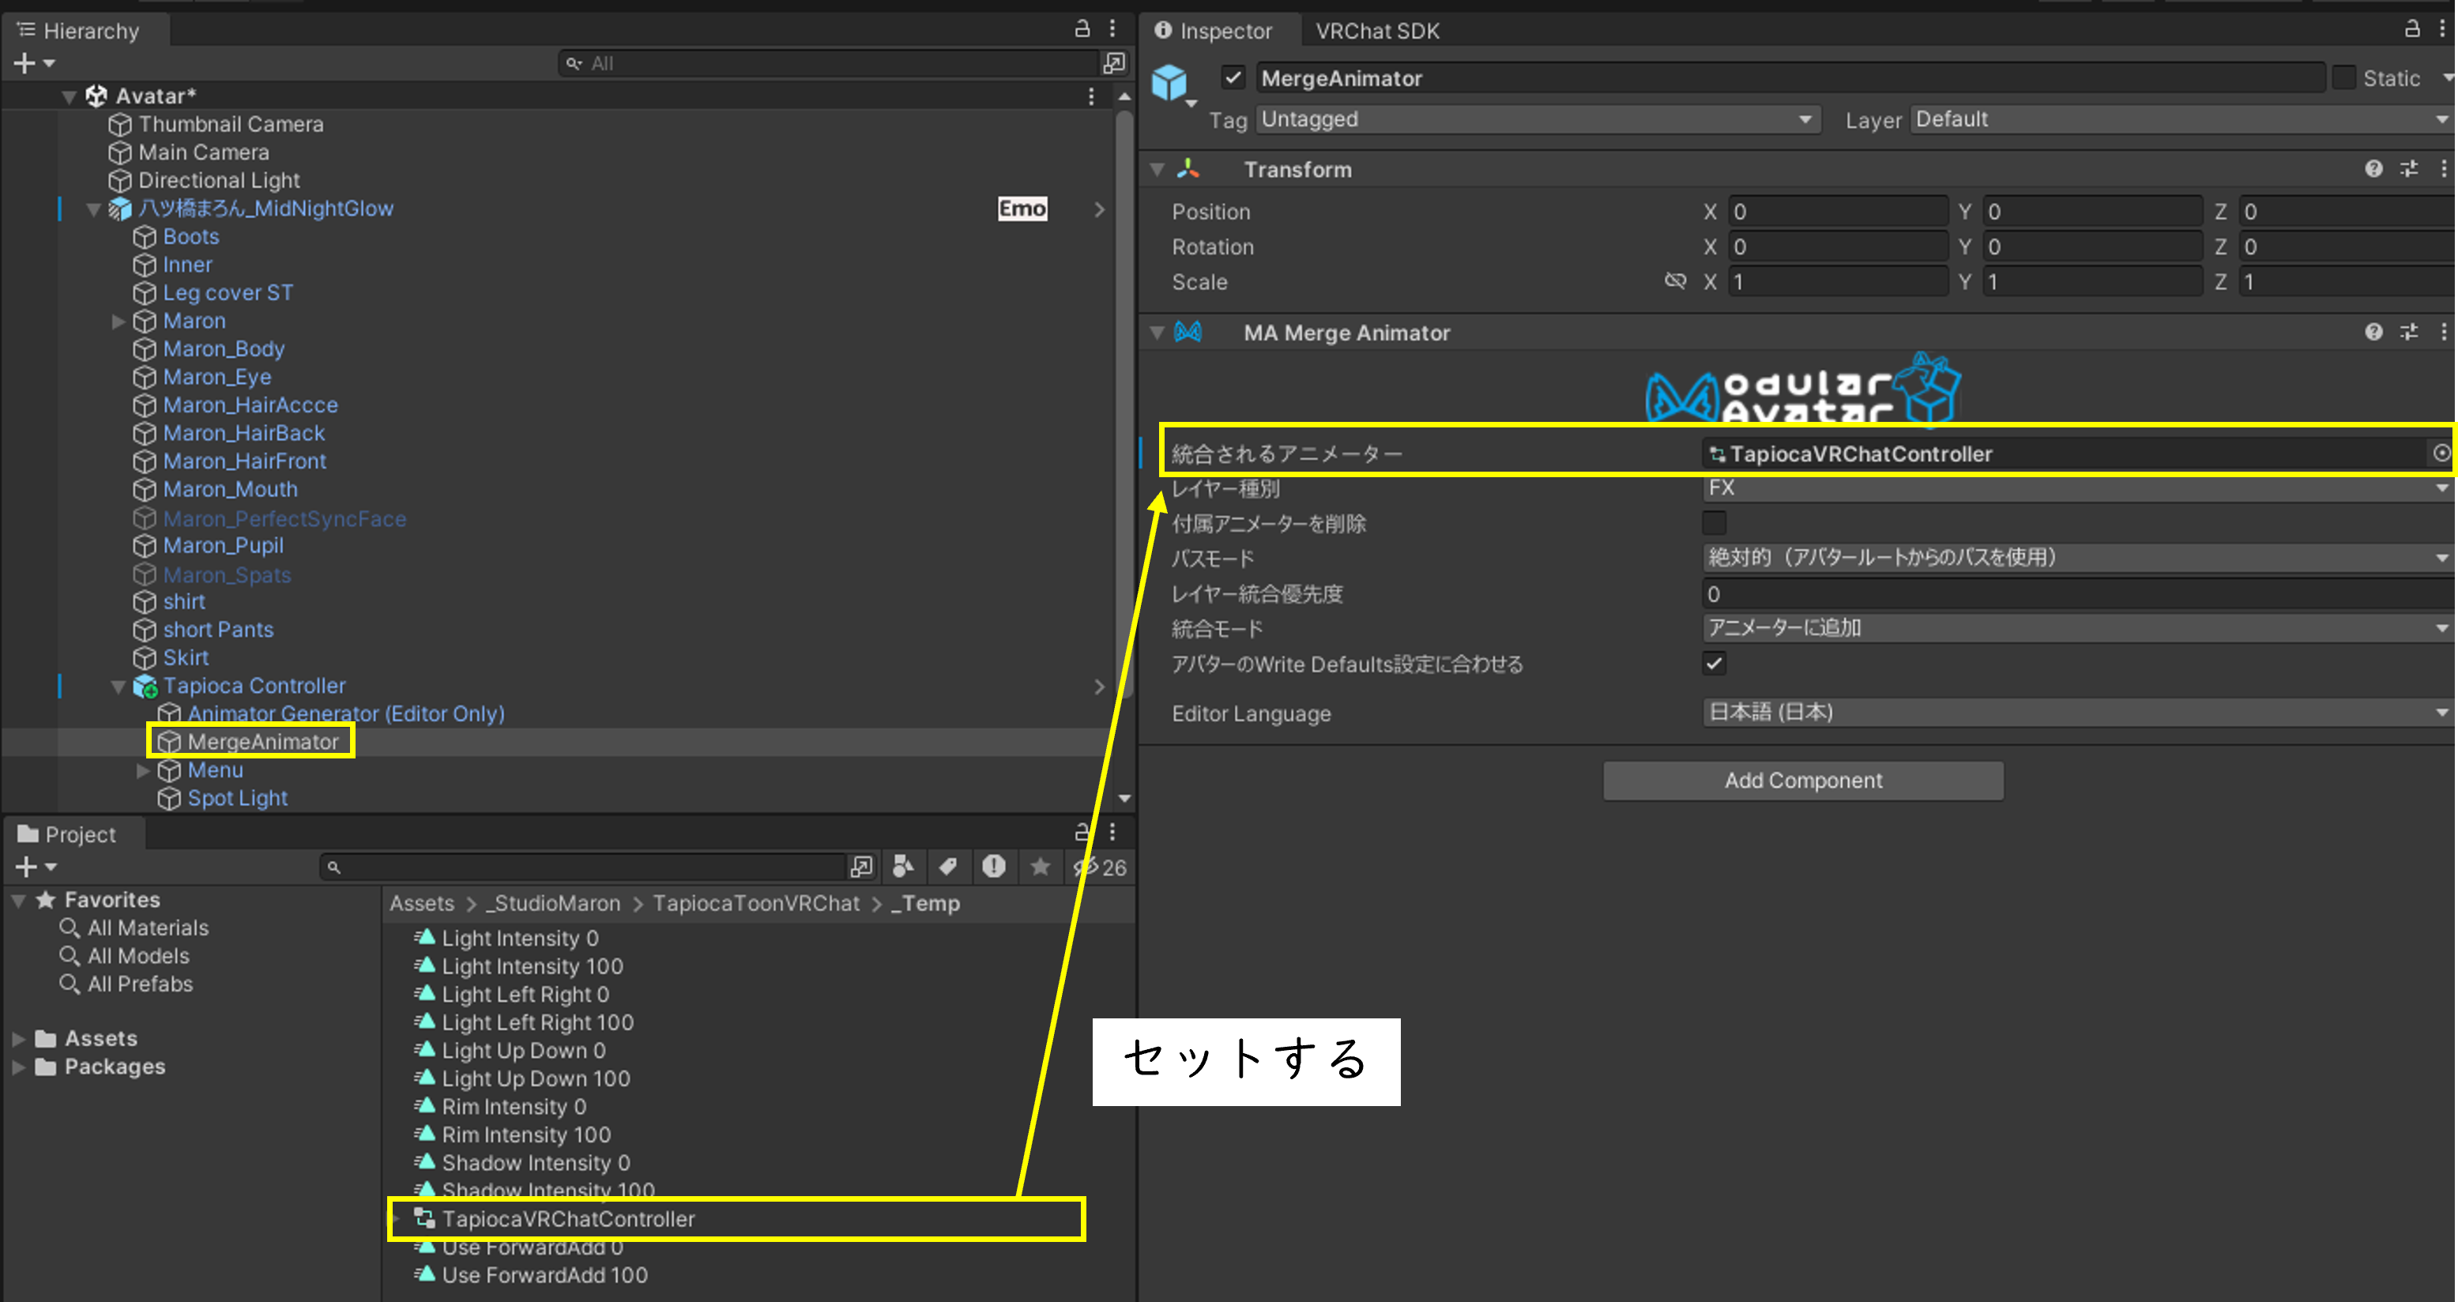Toggle scale constrained proportions link icon
The height and width of the screenshot is (1302, 2458).
tap(1674, 280)
